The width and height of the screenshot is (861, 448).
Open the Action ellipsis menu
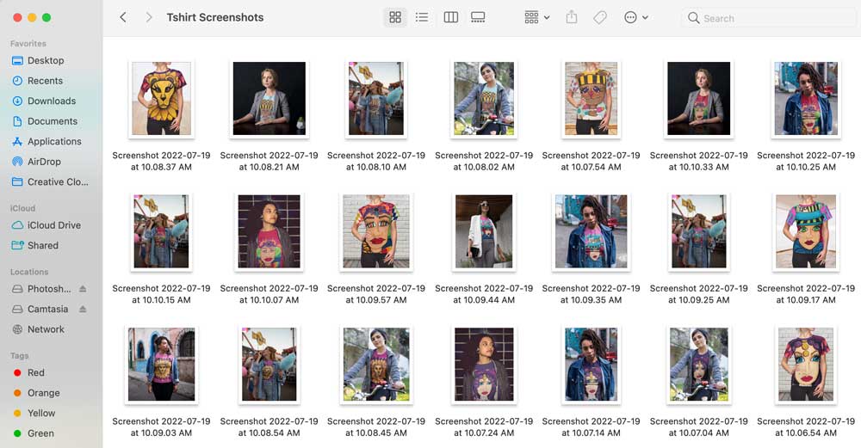coord(636,17)
